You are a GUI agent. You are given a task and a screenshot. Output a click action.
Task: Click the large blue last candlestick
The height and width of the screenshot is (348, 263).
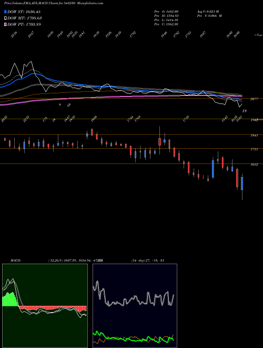tap(242, 183)
